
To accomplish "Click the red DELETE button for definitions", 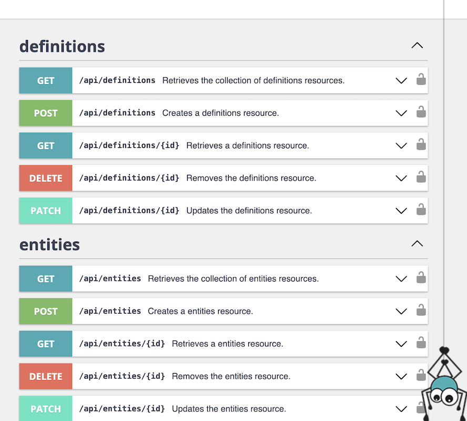I will (x=46, y=178).
